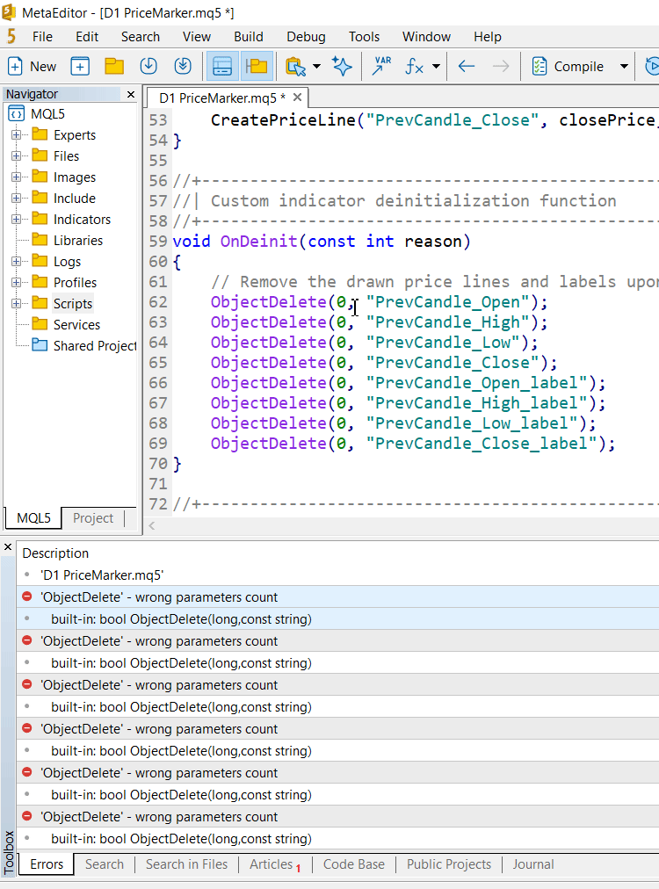
Task: Switch to the Journal tab
Action: [x=533, y=864]
